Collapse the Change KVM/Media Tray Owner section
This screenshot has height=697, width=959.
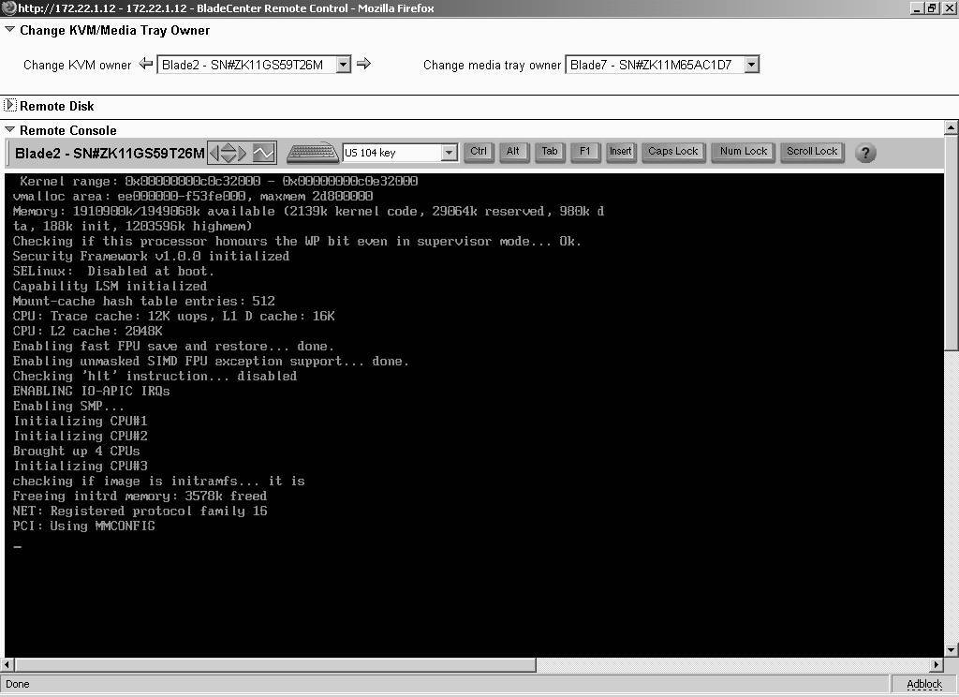coord(10,30)
